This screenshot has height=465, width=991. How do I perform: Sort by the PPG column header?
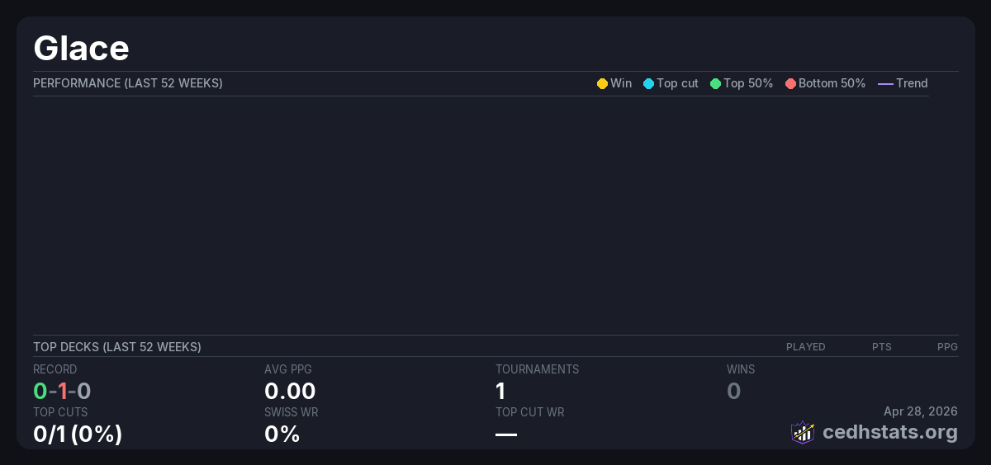(x=947, y=347)
